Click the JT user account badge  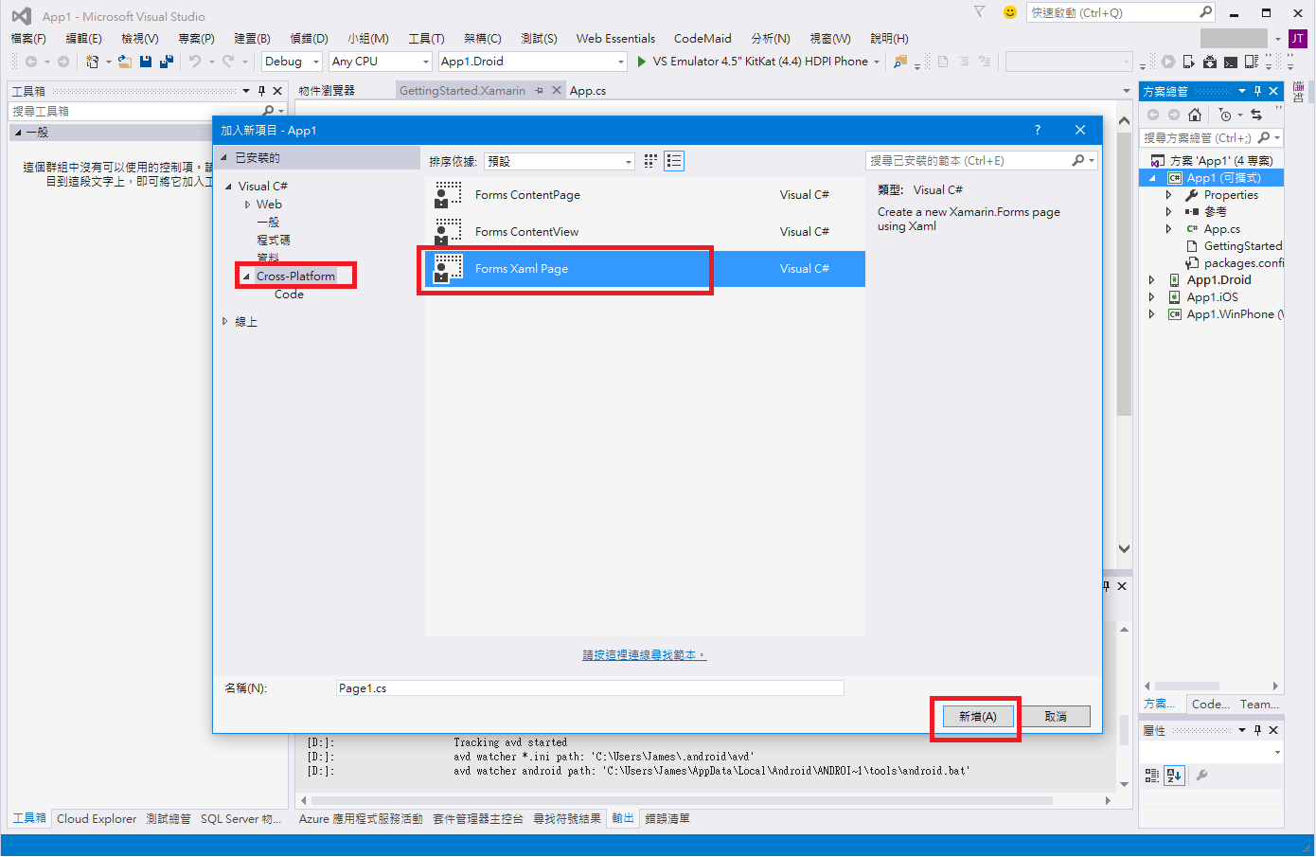1298,39
